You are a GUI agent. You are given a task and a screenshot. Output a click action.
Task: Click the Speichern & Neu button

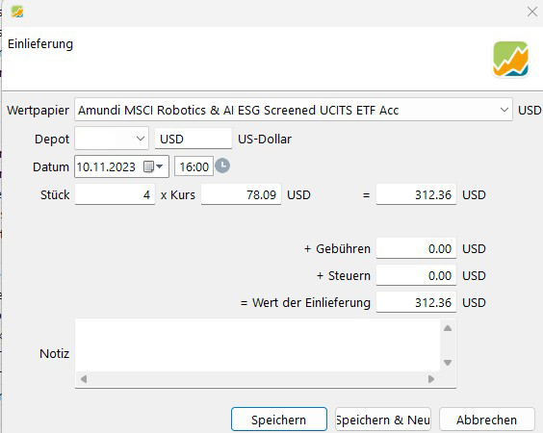383,420
